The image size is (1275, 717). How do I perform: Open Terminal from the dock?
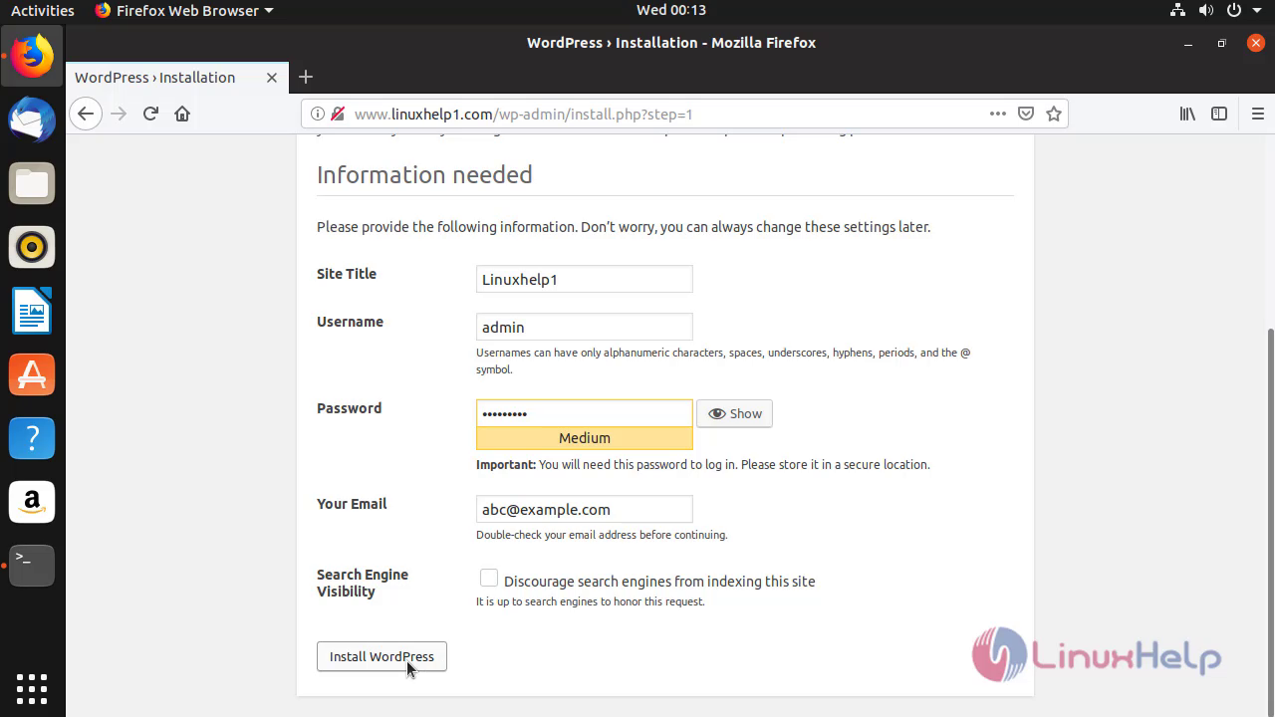coord(32,566)
